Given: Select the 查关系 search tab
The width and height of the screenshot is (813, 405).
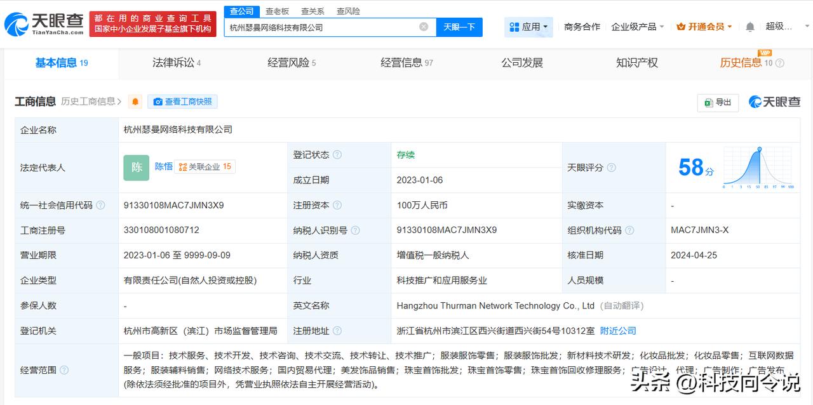Looking at the screenshot, I should 312,11.
